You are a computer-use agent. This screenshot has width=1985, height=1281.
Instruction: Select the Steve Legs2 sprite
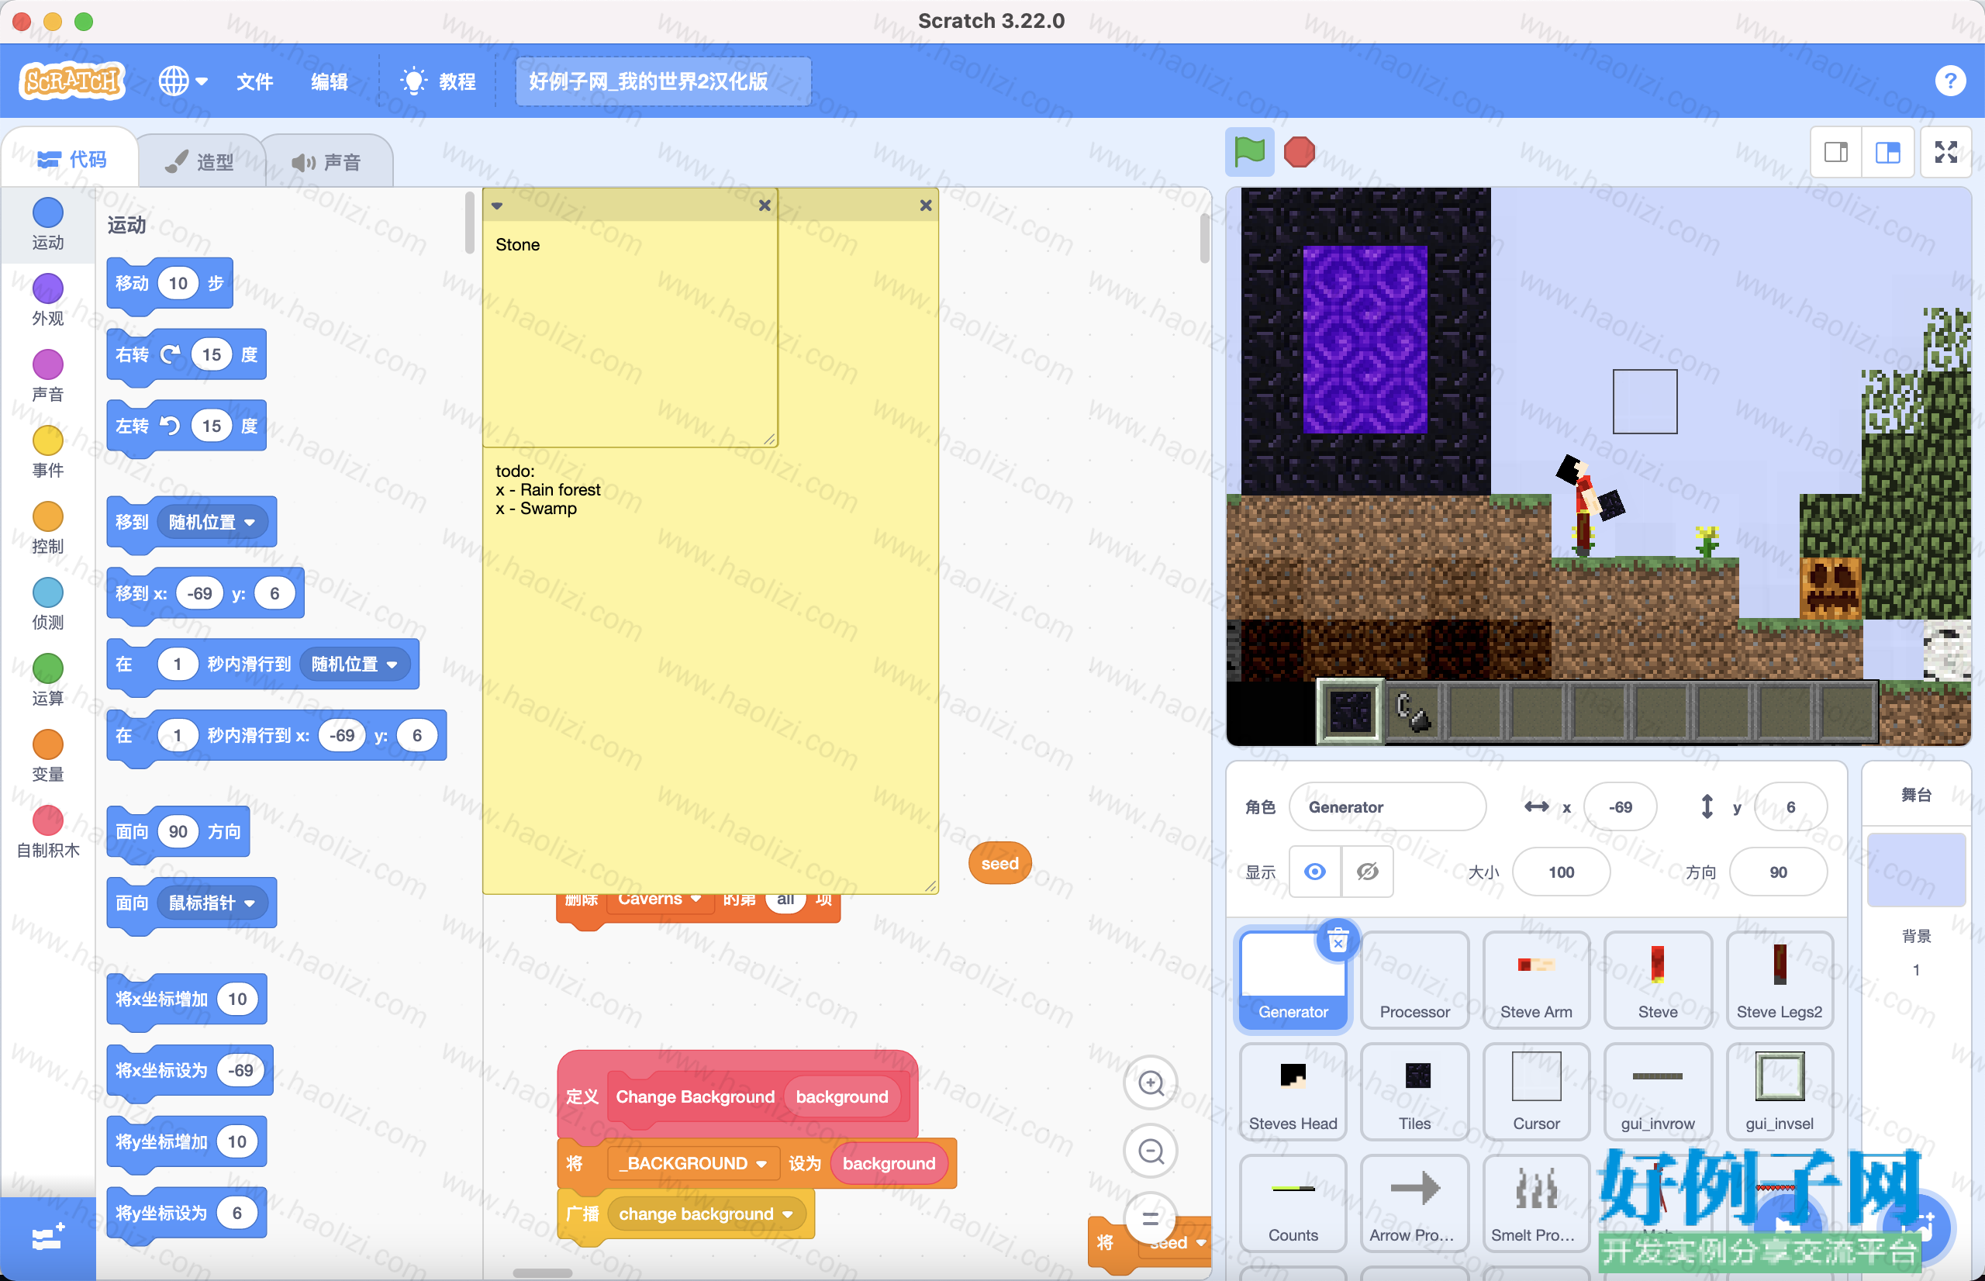coord(1779,980)
